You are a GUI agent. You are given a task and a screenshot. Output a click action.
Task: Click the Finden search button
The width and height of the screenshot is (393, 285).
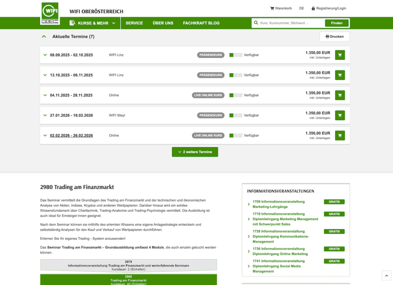pos(337,23)
